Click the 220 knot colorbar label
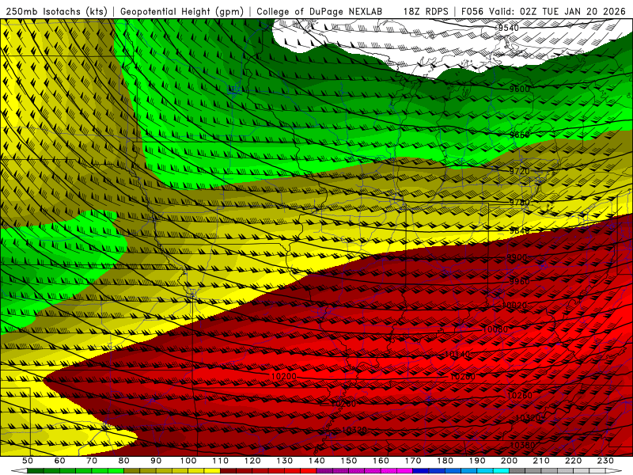Image resolution: width=633 pixels, height=475 pixels. 573,461
